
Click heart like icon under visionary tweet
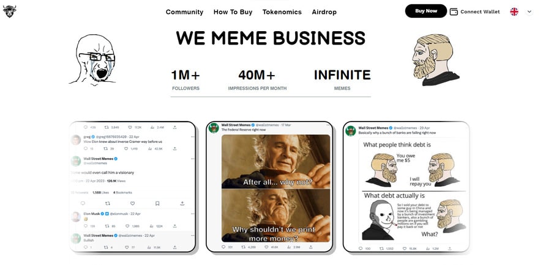pos(132,203)
